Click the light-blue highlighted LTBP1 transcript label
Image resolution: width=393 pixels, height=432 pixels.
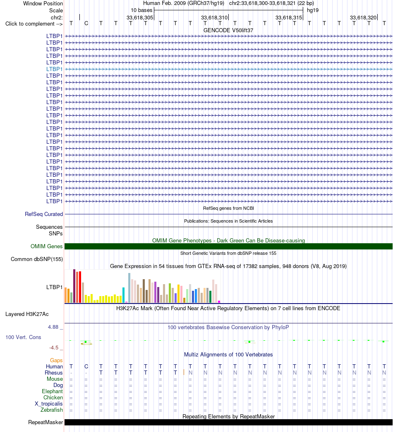point(54,69)
